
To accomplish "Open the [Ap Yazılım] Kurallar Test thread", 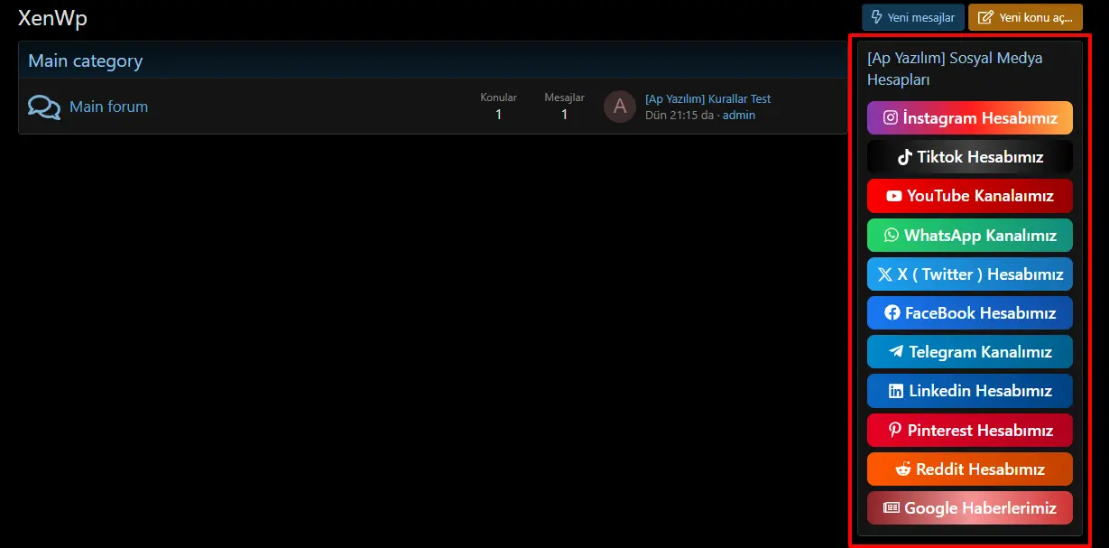I will click(x=708, y=99).
